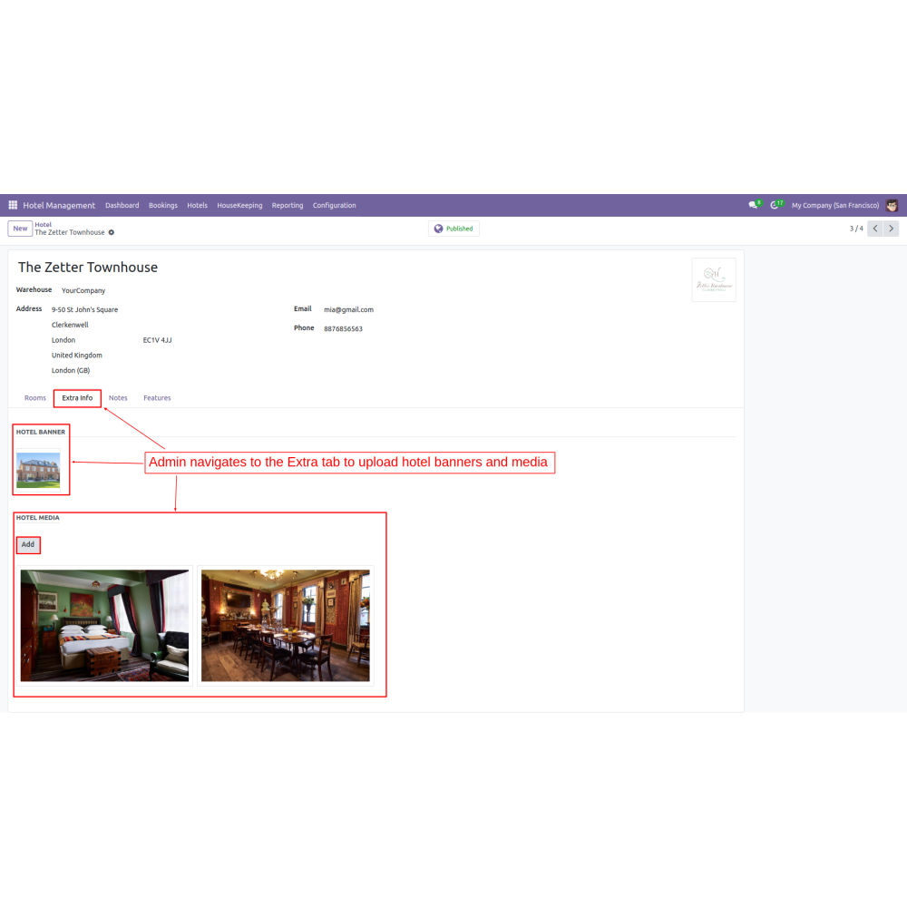Click Add under Hotel Media

(28, 545)
